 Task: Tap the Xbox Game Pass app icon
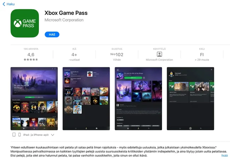(25, 23)
